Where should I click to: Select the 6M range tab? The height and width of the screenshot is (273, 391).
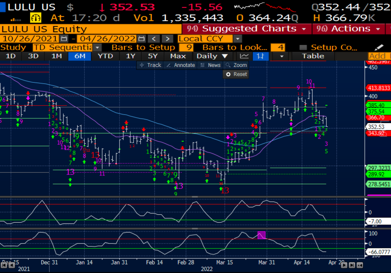click(x=80, y=56)
